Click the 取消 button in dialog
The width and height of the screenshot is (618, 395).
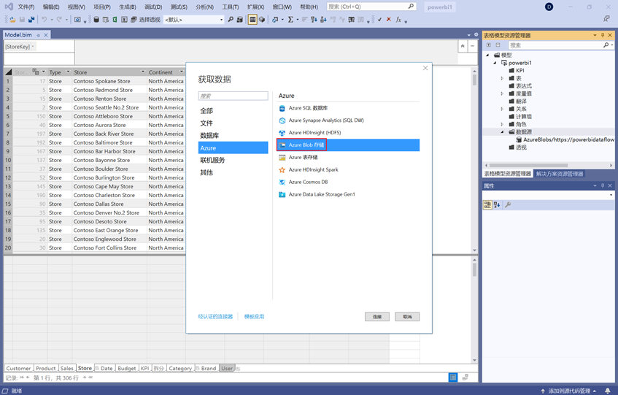pos(407,317)
